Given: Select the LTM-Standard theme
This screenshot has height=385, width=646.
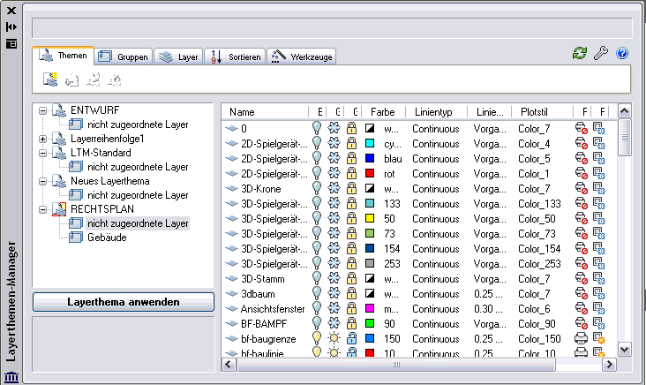Looking at the screenshot, I should pos(101,153).
